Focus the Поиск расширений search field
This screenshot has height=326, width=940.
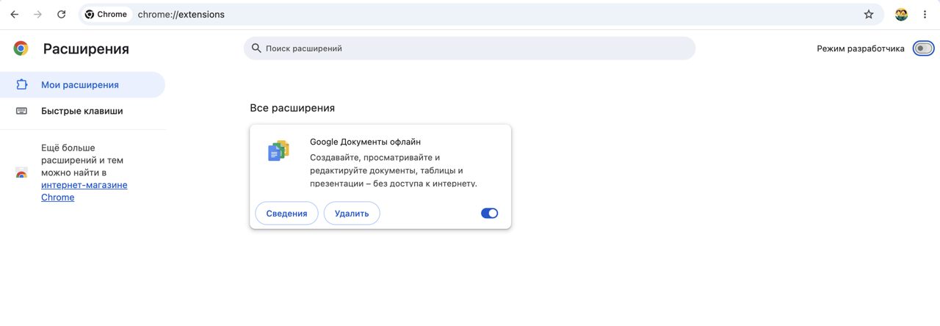point(469,48)
